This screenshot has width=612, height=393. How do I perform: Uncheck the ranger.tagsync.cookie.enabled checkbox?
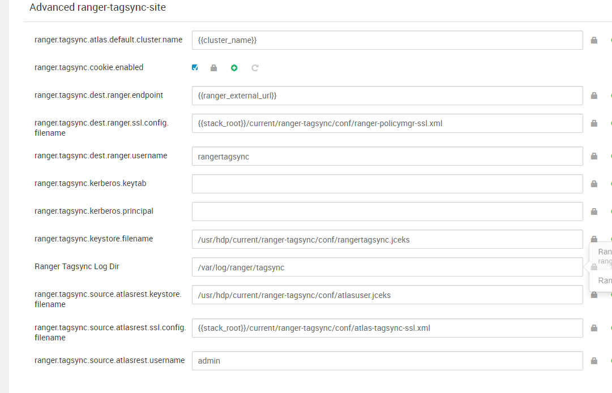pyautogui.click(x=195, y=68)
